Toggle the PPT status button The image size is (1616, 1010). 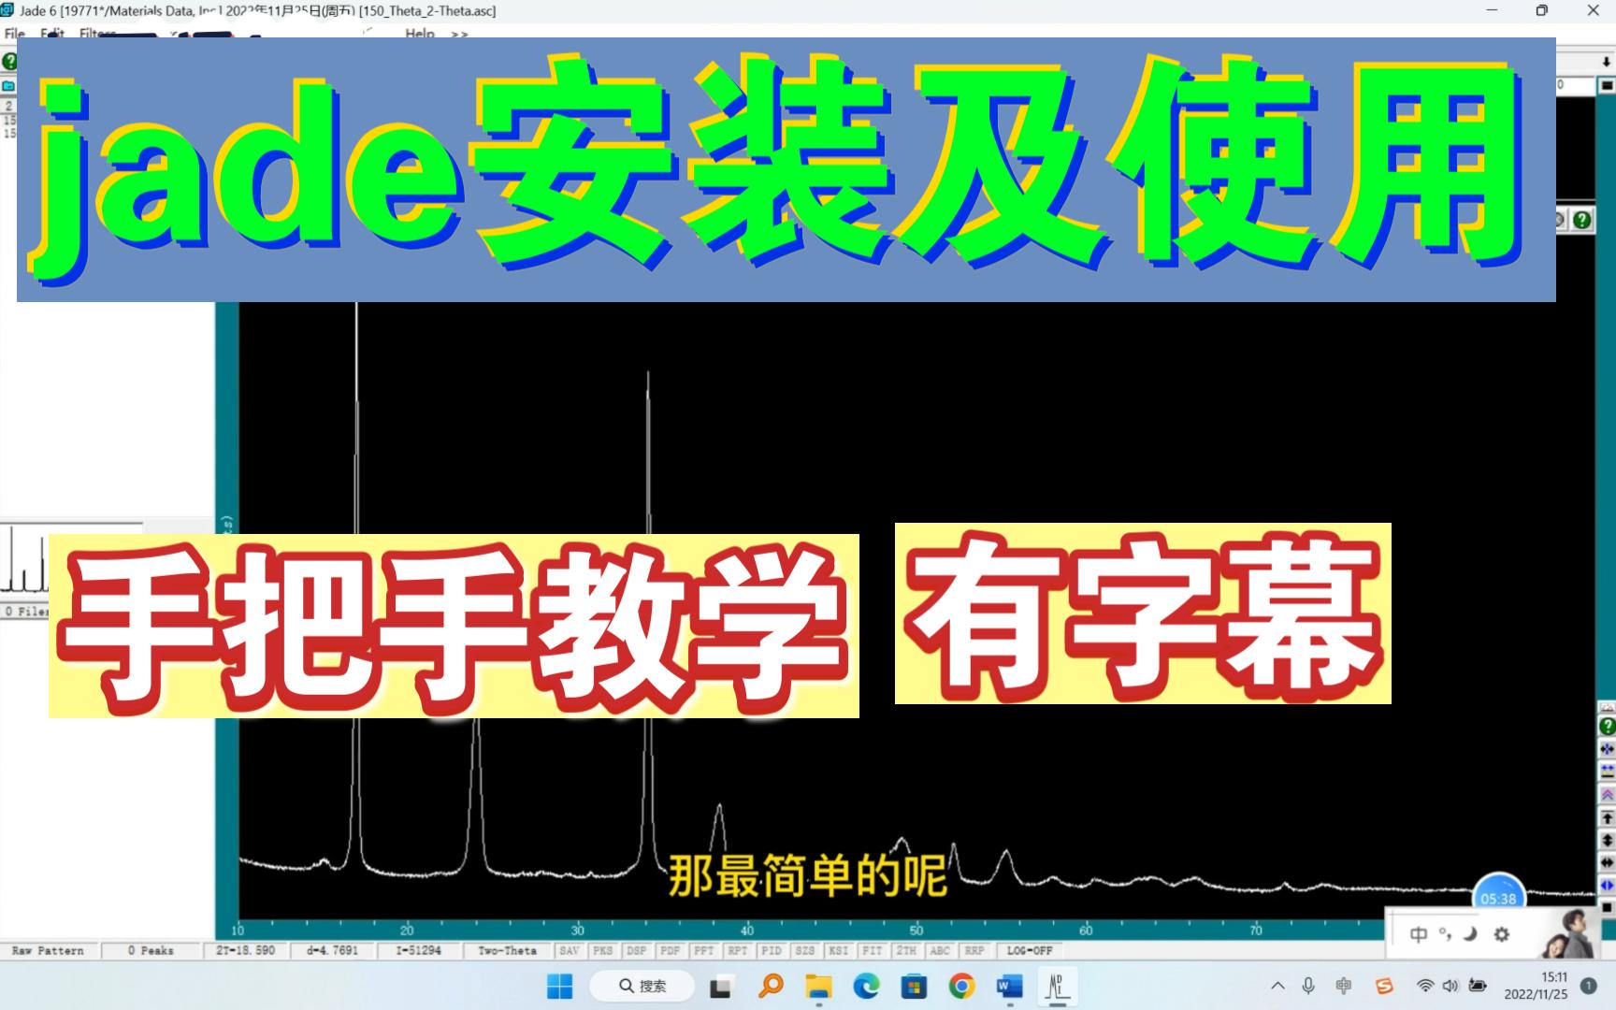point(704,950)
